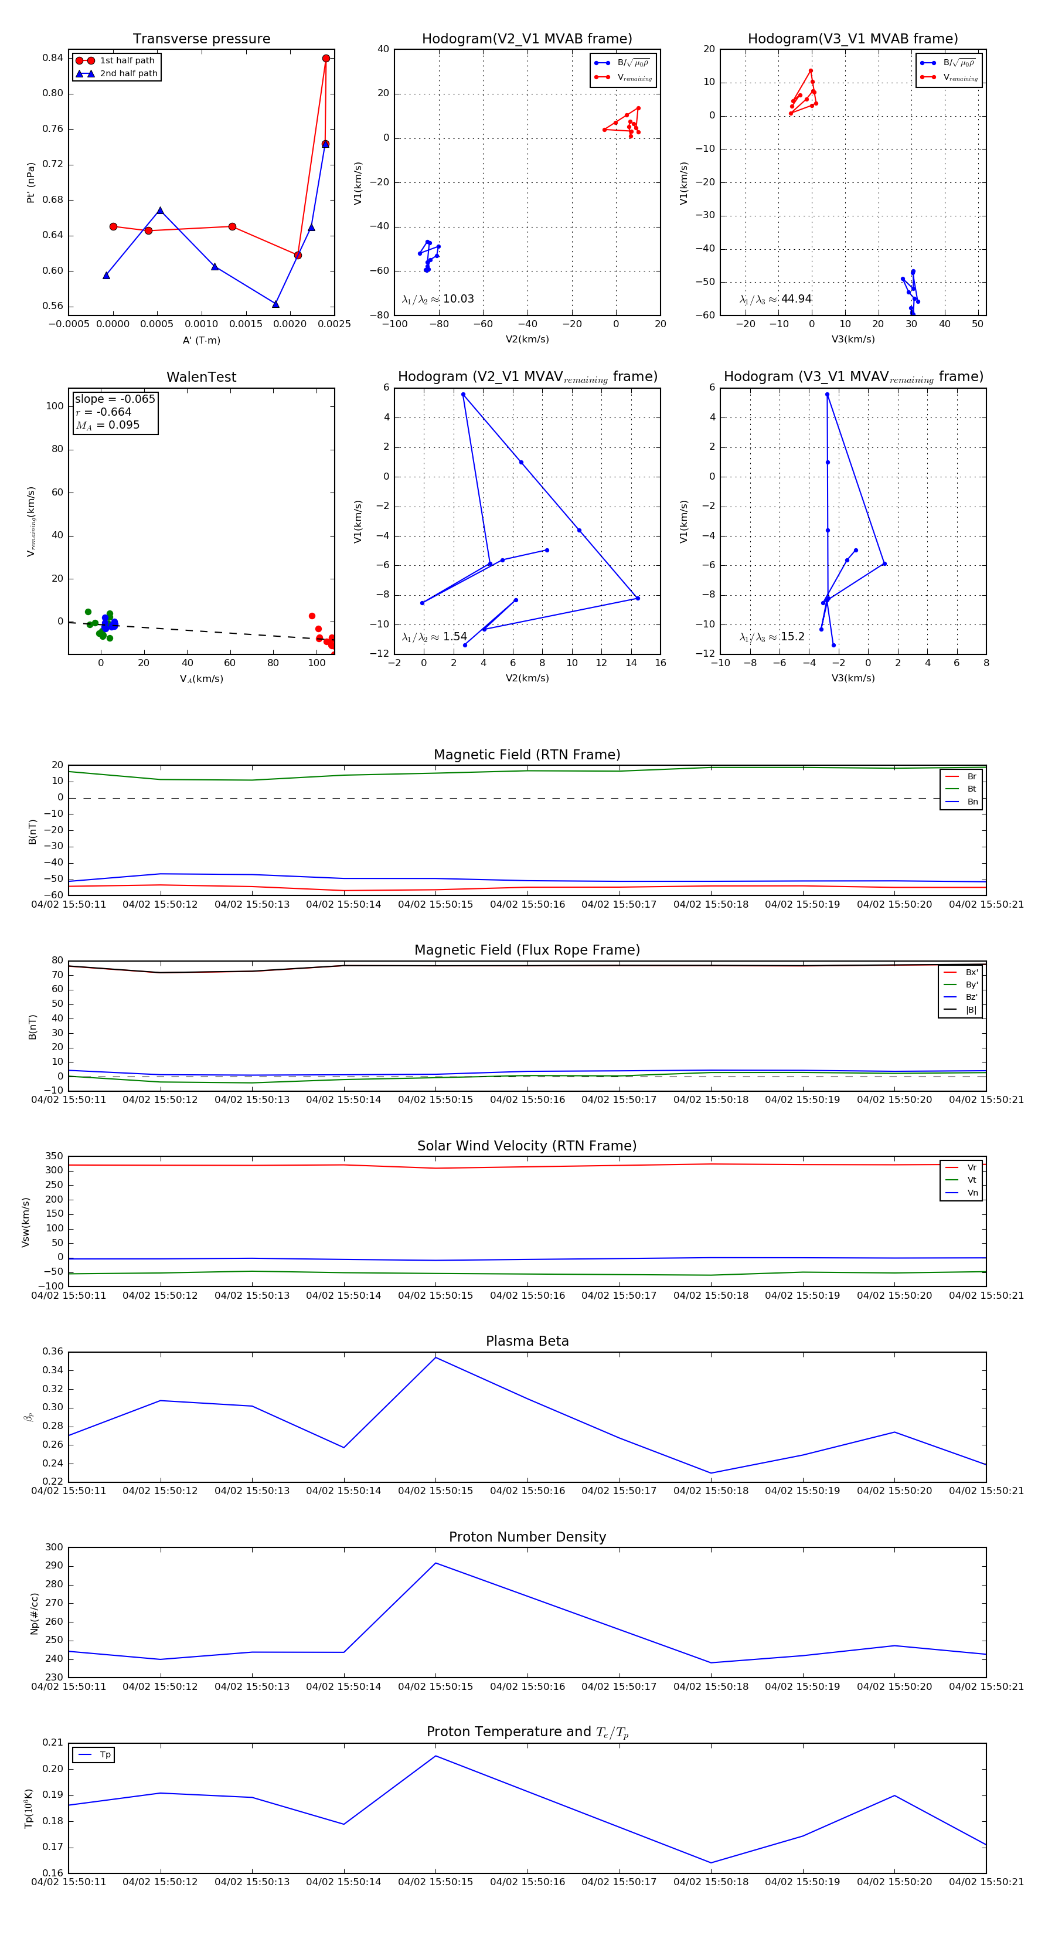Click the 'Np(#/cc)' y-axis label
Screen dimensions: 1055x1935
(x=34, y=1614)
